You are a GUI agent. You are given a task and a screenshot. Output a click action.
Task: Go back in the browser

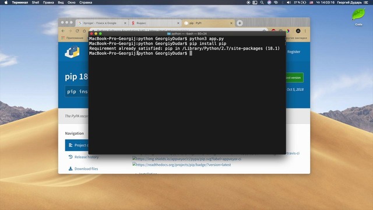click(63, 31)
